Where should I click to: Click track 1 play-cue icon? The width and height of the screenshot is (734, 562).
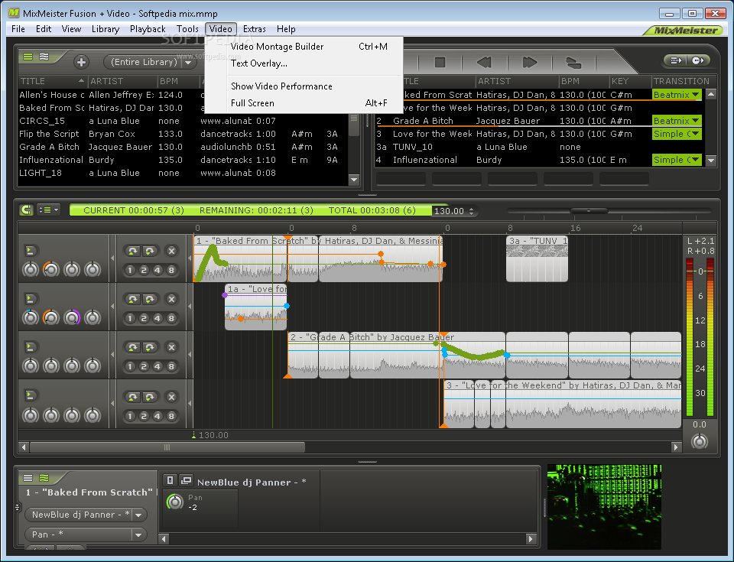30,251
